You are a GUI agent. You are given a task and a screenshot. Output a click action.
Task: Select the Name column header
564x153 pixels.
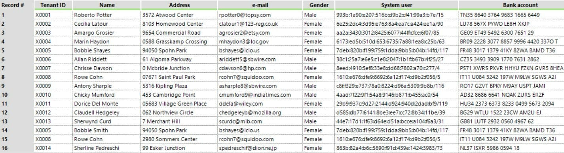[x=106, y=5]
